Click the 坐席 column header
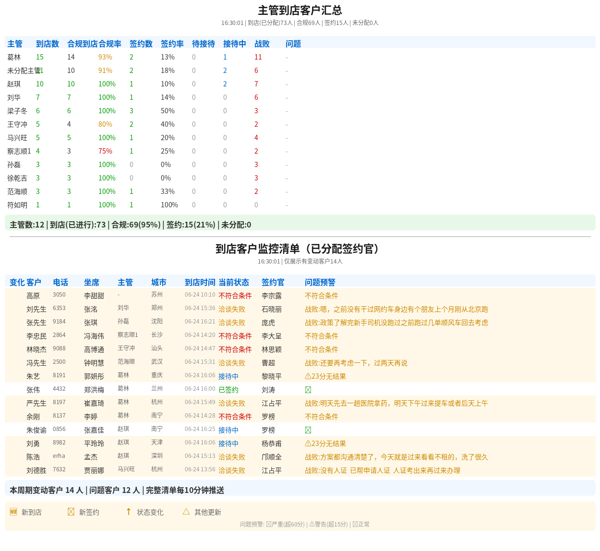This screenshot has height=551, width=600. (x=92, y=282)
